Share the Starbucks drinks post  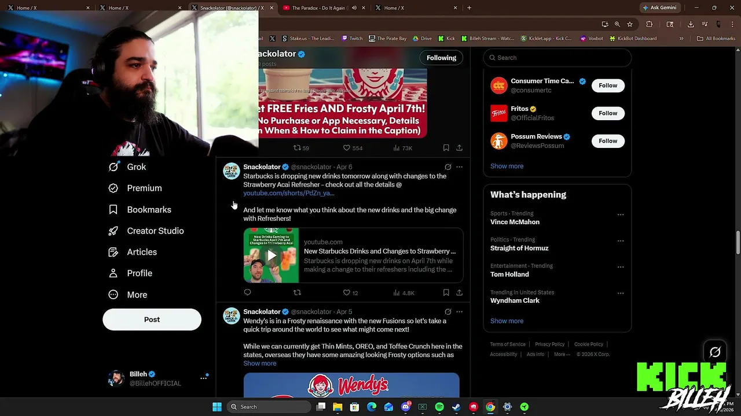tap(459, 293)
